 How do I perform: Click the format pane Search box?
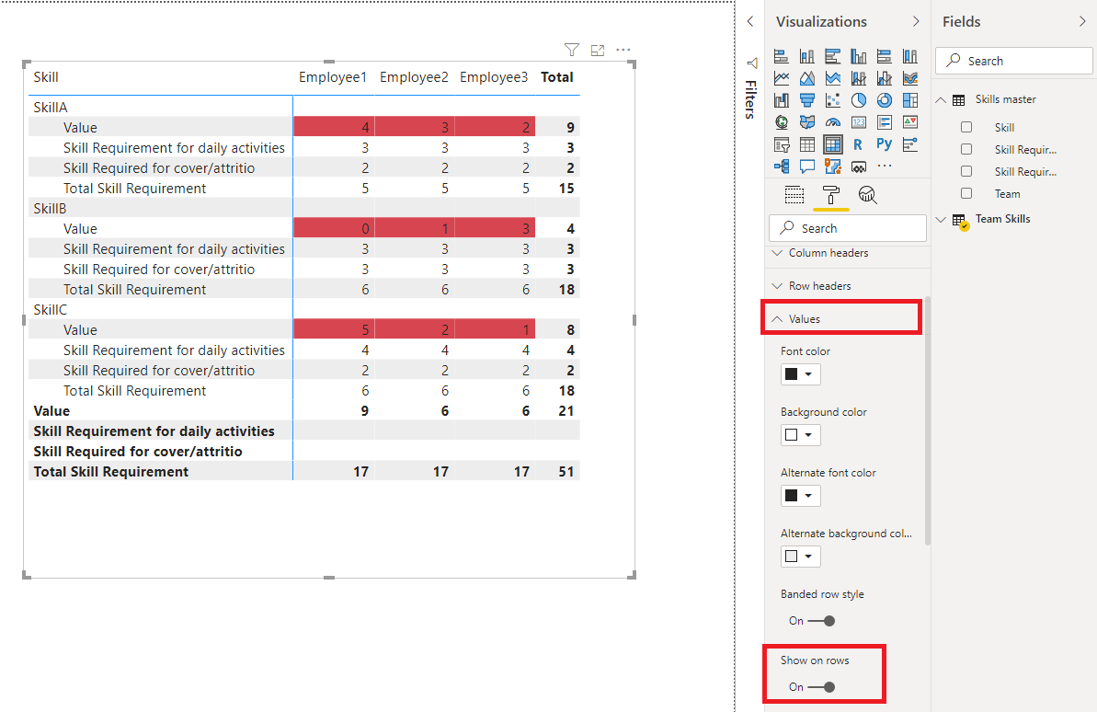point(847,228)
